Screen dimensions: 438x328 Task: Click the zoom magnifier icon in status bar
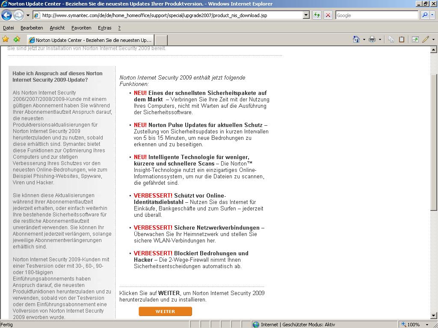[404, 325]
